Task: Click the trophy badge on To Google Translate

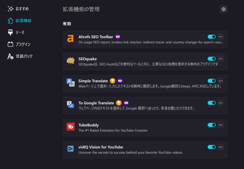Action: point(119,103)
